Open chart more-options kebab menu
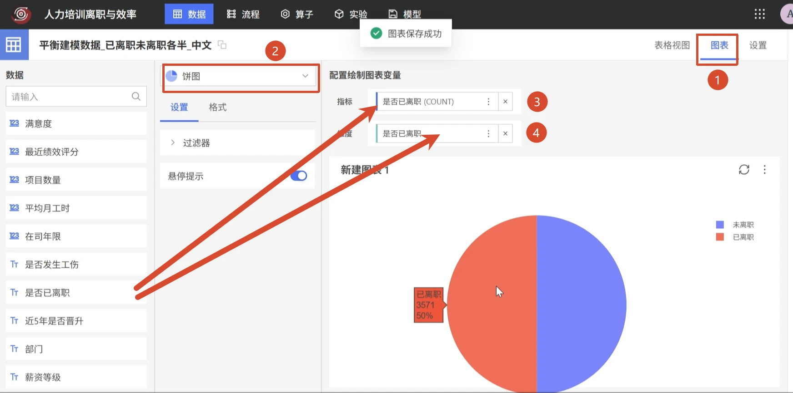Screen dimensions: 793x393 point(764,170)
